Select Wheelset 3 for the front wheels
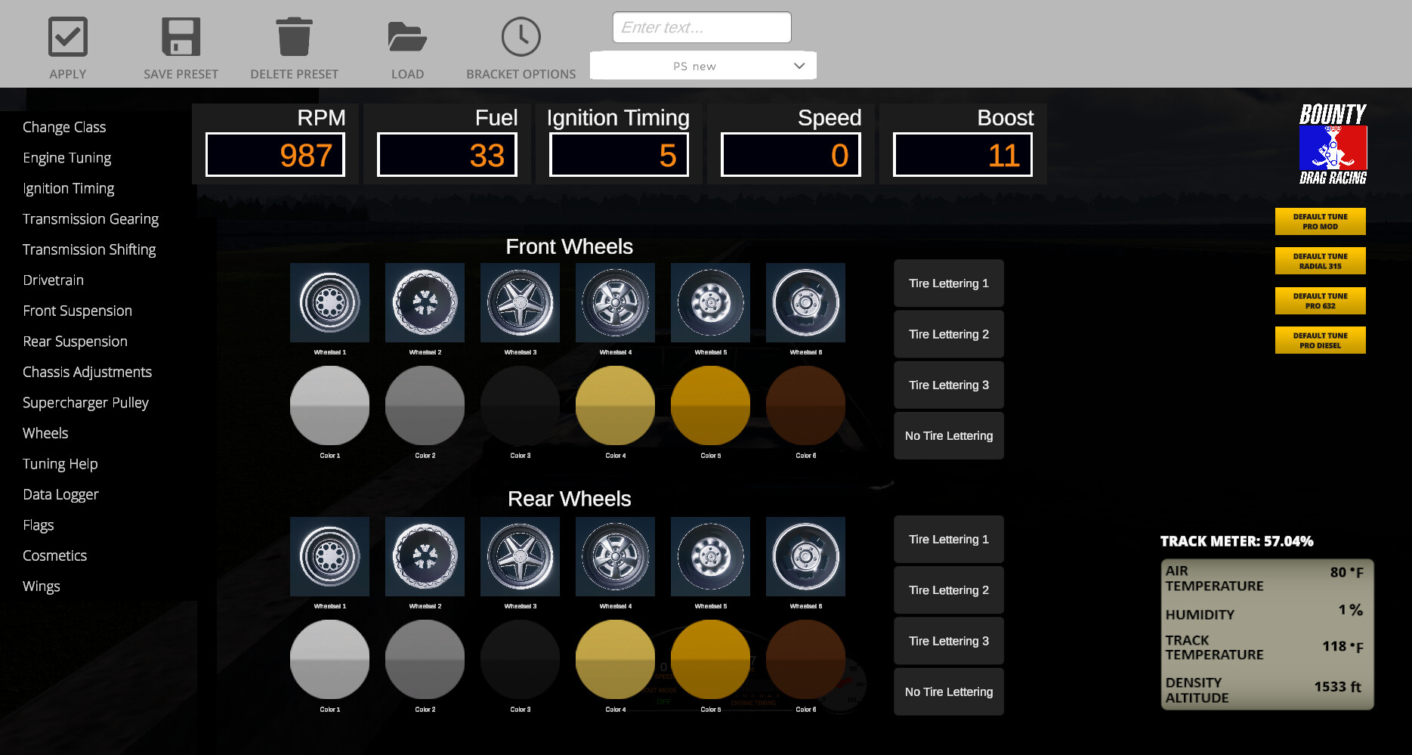This screenshot has height=755, width=1412. pos(520,302)
